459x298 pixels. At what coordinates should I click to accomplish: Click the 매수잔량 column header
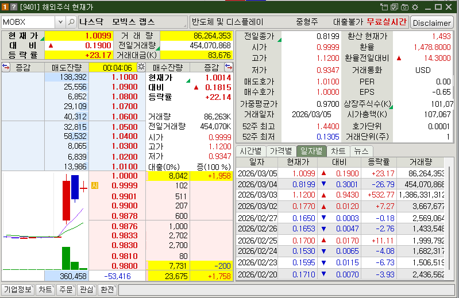point(167,68)
